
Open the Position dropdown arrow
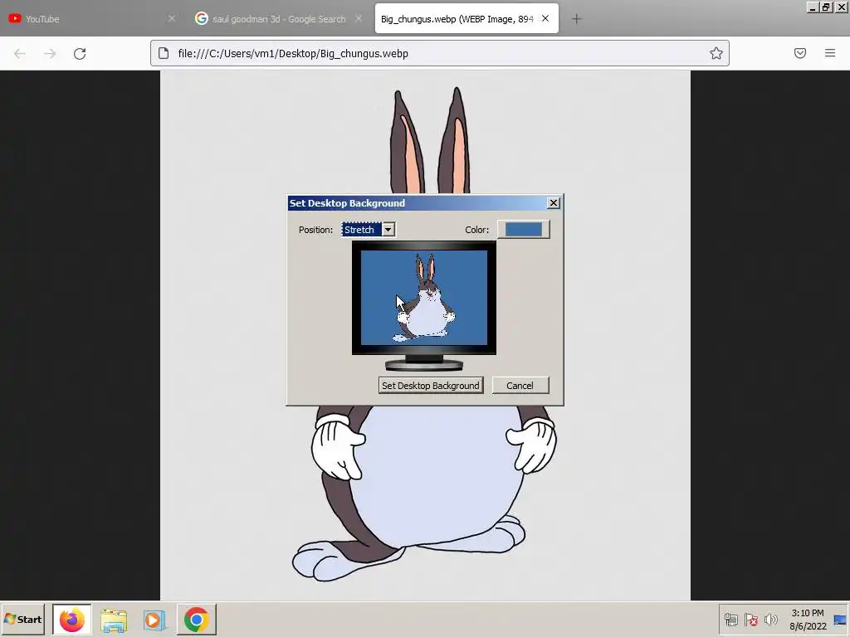coord(388,230)
